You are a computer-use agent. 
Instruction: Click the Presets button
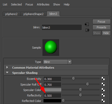click(101, 27)
